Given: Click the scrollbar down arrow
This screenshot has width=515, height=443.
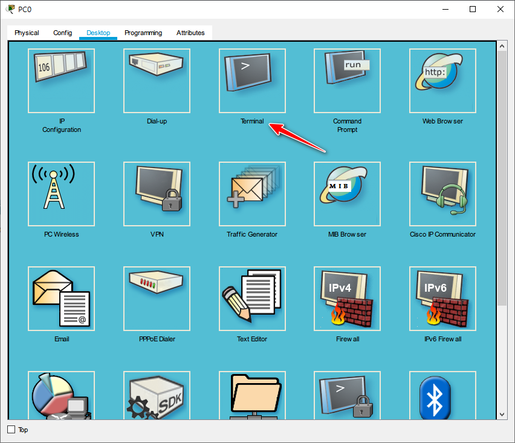Looking at the screenshot, I should coord(502,415).
